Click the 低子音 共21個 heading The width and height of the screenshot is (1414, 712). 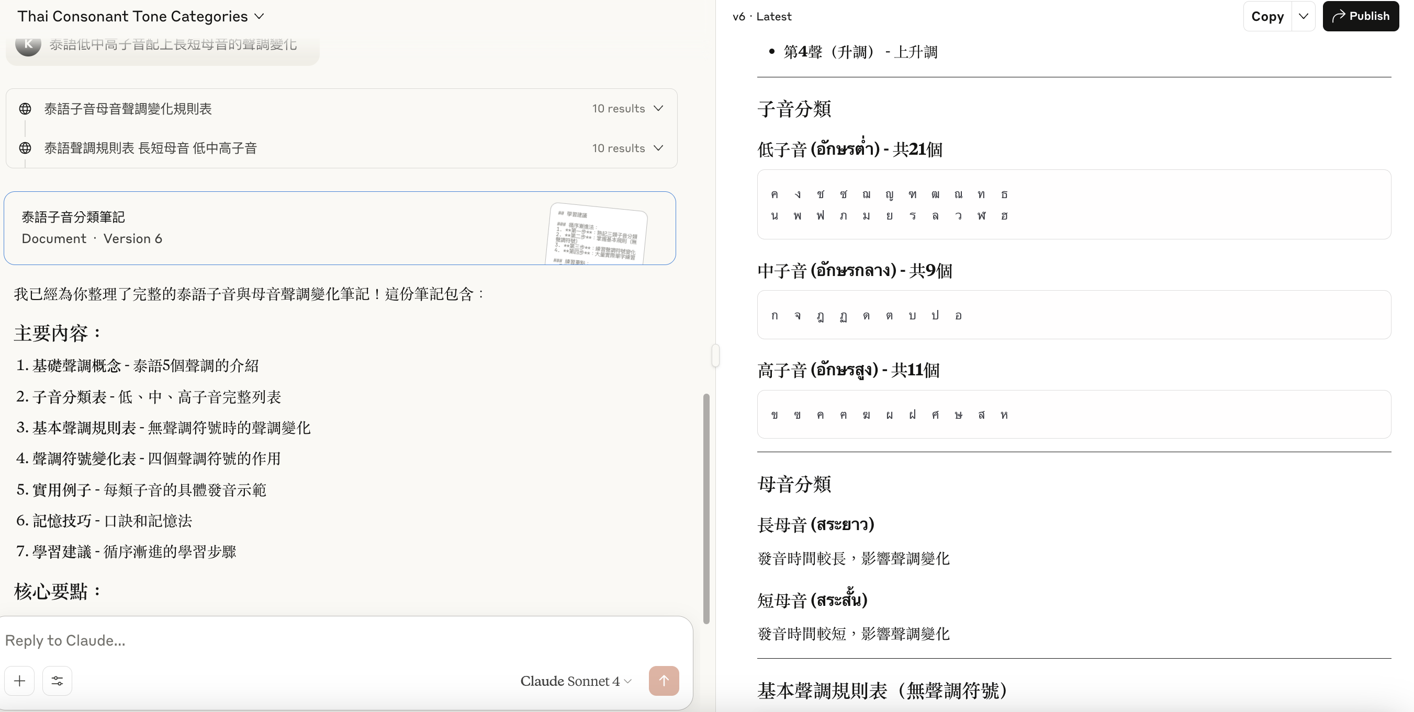tap(850, 148)
